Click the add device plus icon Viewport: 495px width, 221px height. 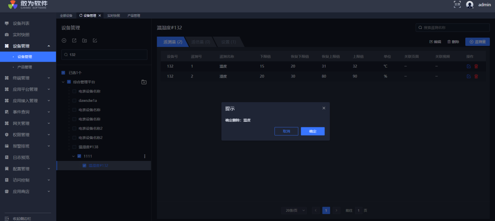64,41
